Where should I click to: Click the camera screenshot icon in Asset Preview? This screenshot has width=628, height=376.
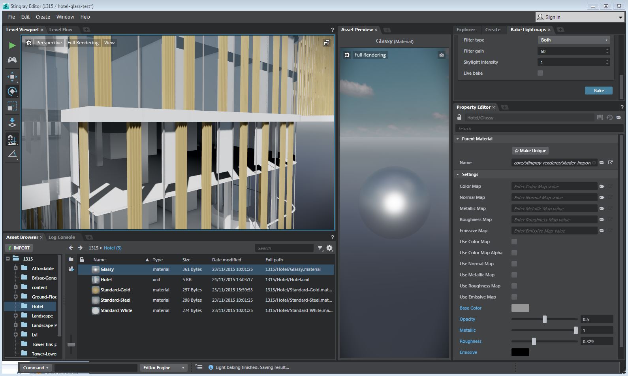pyautogui.click(x=442, y=55)
